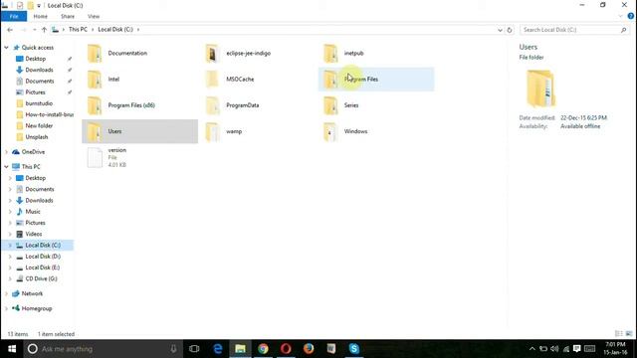Switch to large icons view layout
This screenshot has height=358, width=637.
pyautogui.click(x=629, y=334)
